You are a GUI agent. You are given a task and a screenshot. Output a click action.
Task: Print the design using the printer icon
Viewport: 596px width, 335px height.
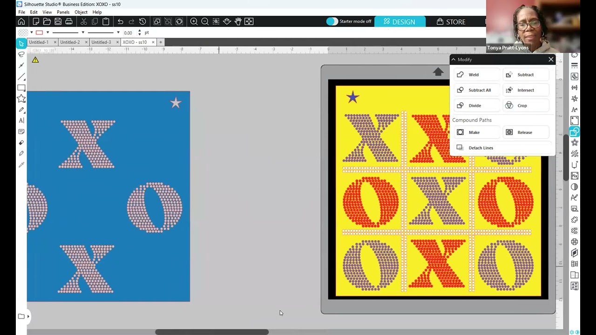tap(69, 21)
